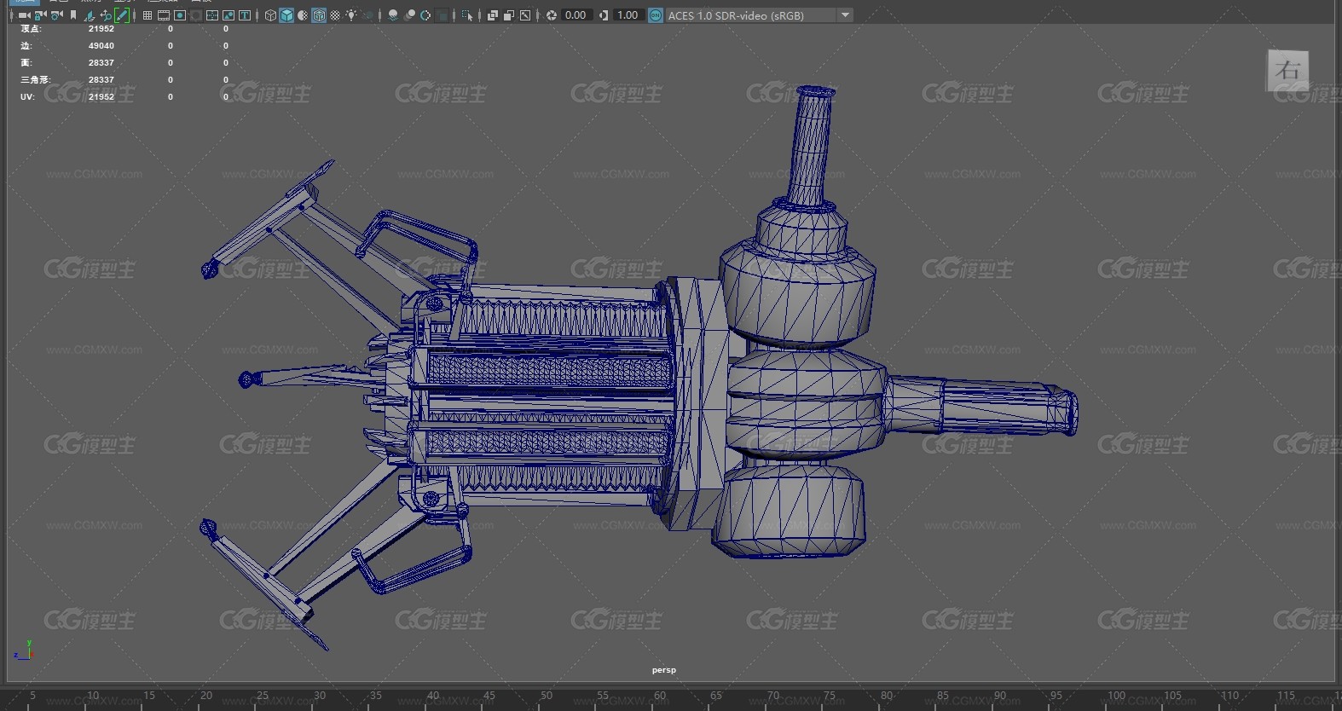Activate the Grease Pencil tool icon
Screen dimensions: 1342x711
122,15
